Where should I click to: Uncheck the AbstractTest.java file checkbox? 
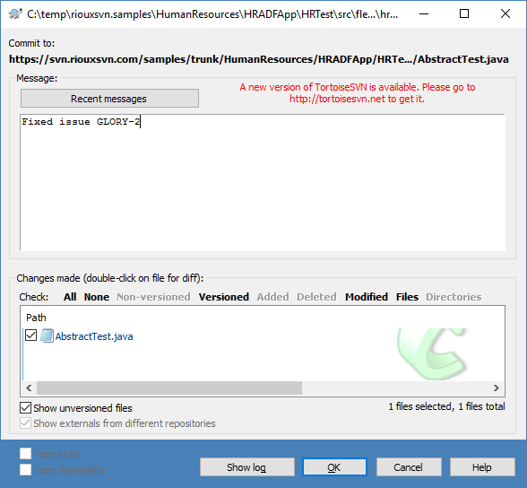[30, 335]
